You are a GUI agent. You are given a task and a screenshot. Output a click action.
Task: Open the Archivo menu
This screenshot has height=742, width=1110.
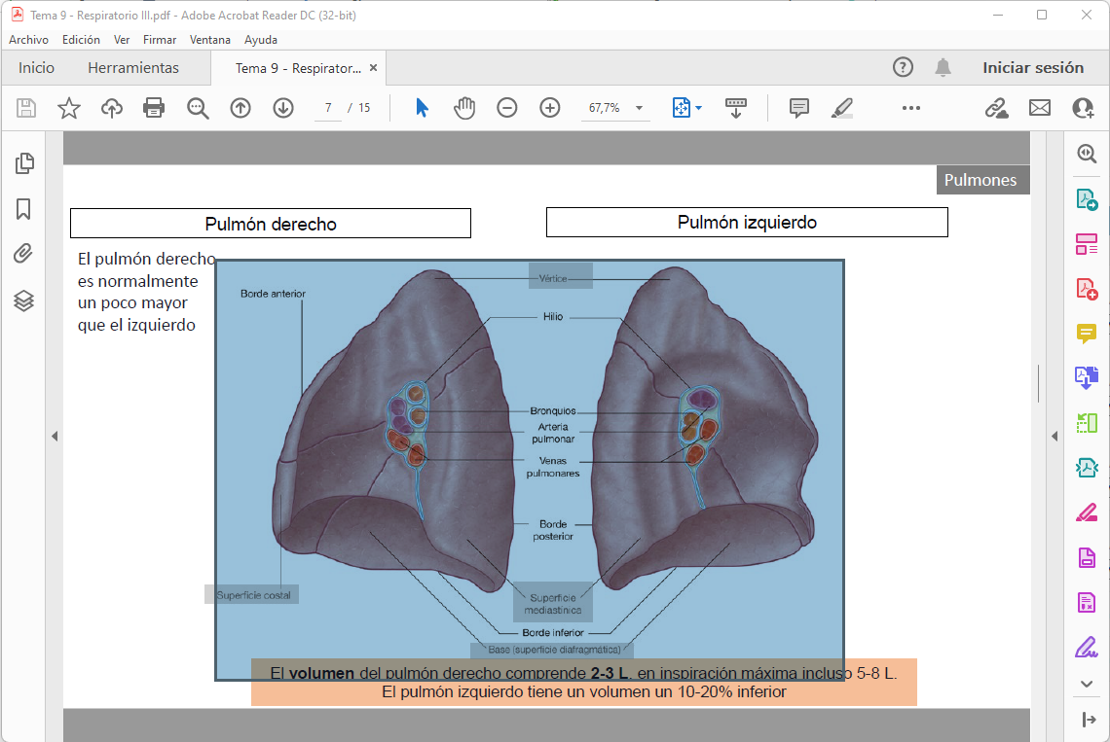click(29, 40)
